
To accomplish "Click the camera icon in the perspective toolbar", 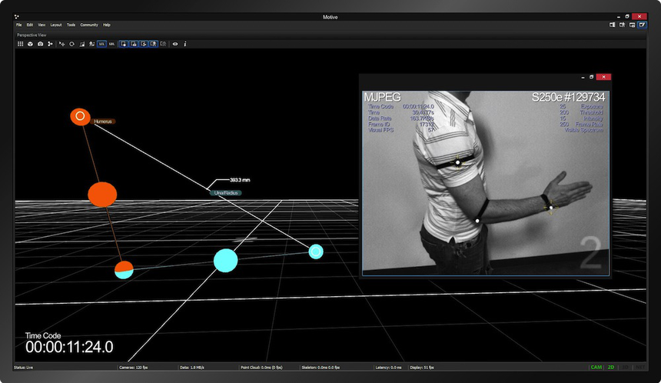I will point(40,44).
